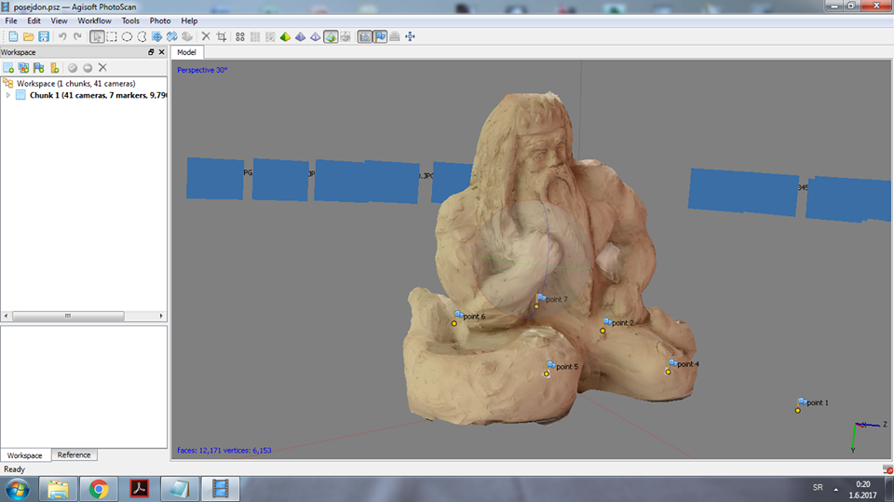
Task: Select the Chunk 1 entry
Action: (x=98, y=95)
